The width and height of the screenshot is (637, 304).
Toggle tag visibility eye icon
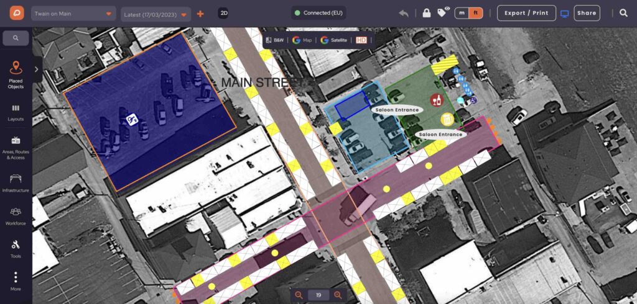coord(443,12)
